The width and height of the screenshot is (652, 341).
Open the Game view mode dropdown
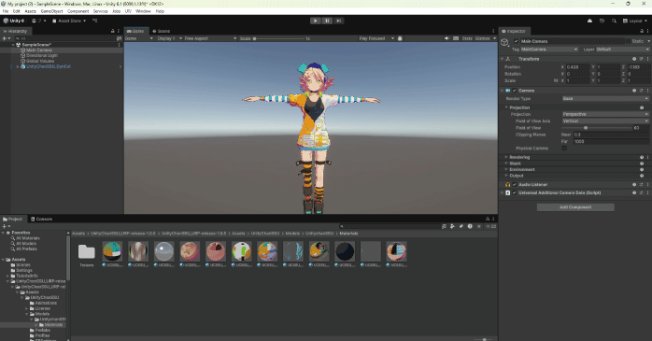click(139, 38)
